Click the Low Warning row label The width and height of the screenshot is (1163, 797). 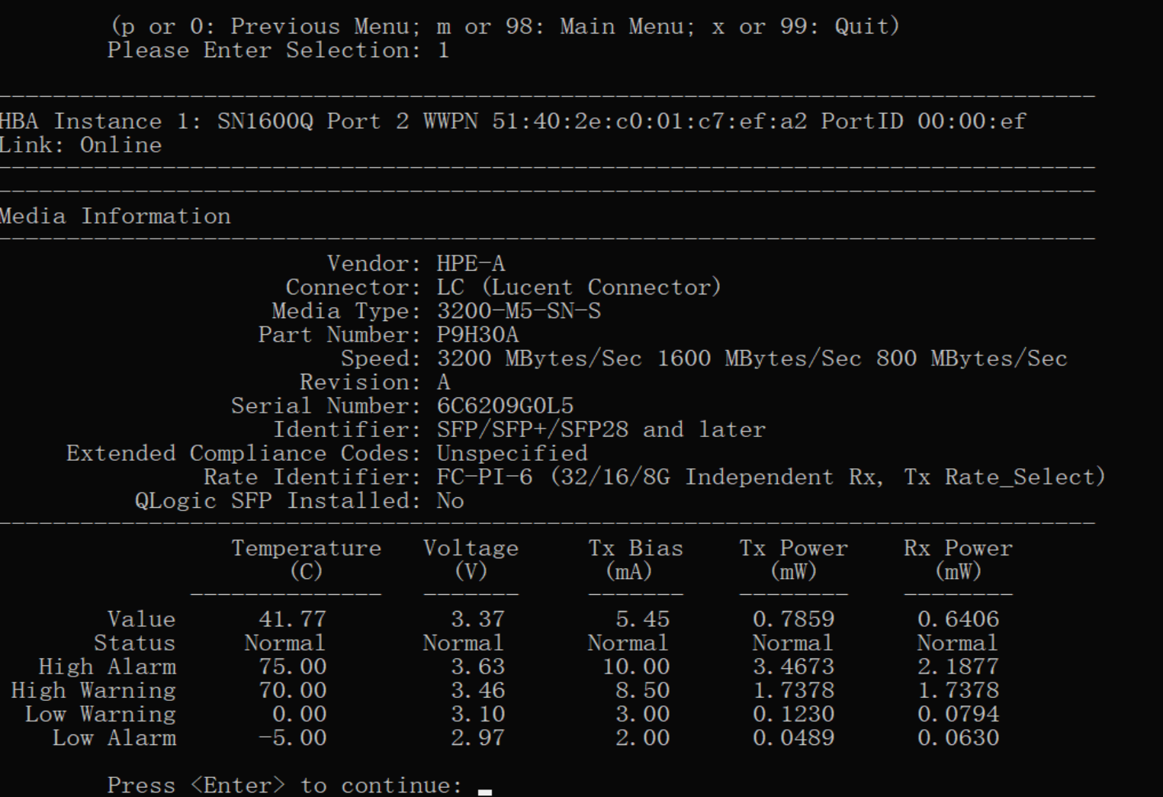coord(101,714)
